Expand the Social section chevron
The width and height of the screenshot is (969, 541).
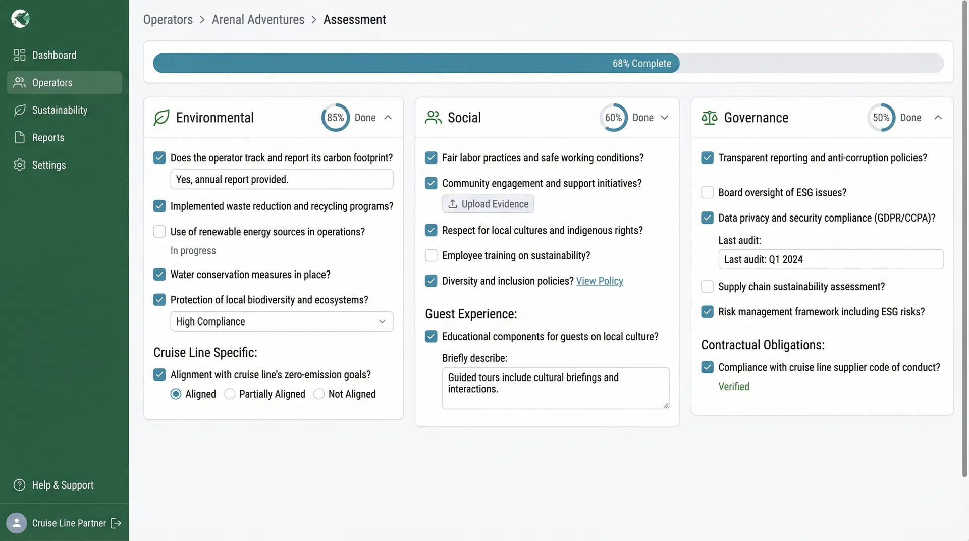point(664,117)
